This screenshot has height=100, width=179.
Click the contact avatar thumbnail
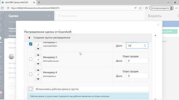(11, 56)
